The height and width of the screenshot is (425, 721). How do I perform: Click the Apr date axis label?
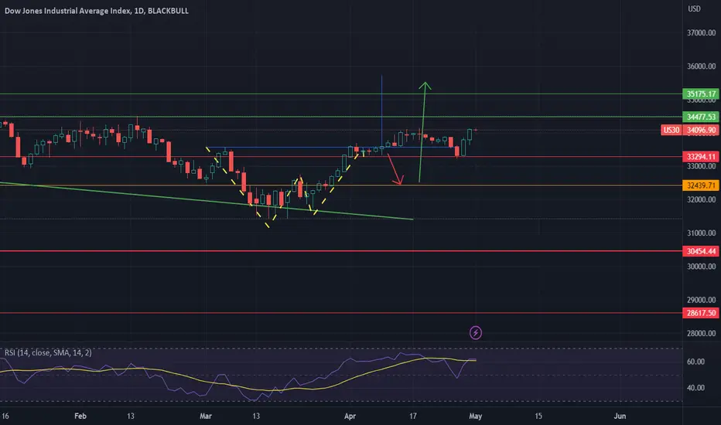[350, 416]
